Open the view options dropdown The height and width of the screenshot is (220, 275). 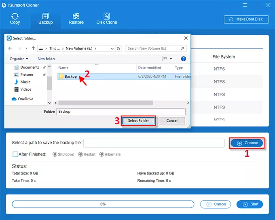point(171,59)
